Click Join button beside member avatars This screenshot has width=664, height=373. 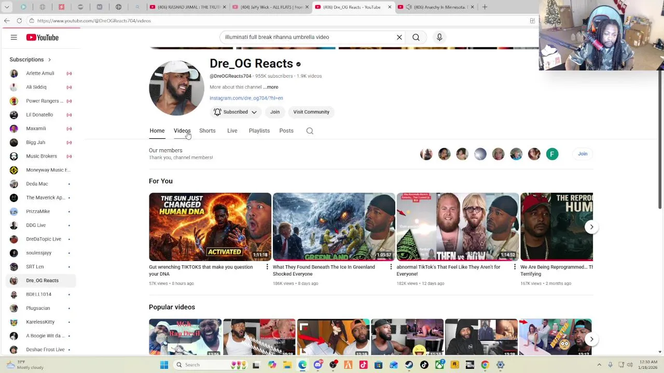click(583, 154)
